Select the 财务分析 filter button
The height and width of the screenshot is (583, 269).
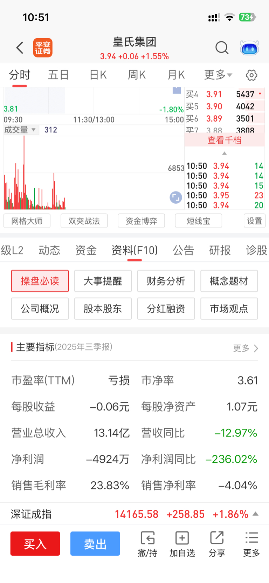(x=166, y=281)
